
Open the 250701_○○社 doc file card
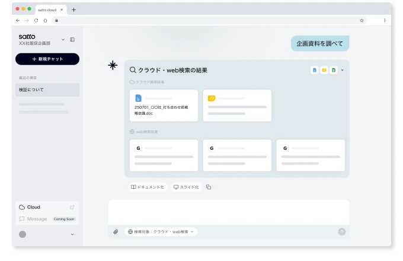tap(164, 105)
